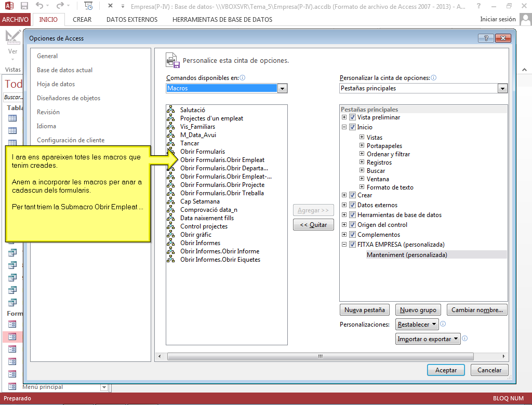Click the Cambiar nombre button
This screenshot has width=532, height=405.
coord(477,309)
